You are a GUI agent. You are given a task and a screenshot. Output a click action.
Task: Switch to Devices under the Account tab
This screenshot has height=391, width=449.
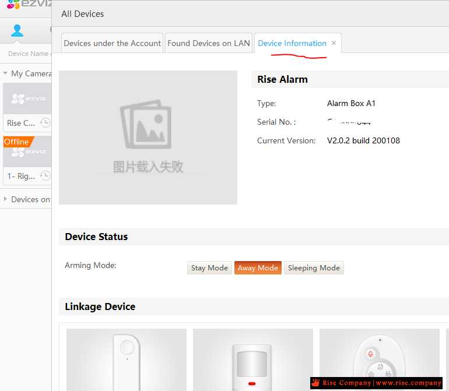[112, 43]
